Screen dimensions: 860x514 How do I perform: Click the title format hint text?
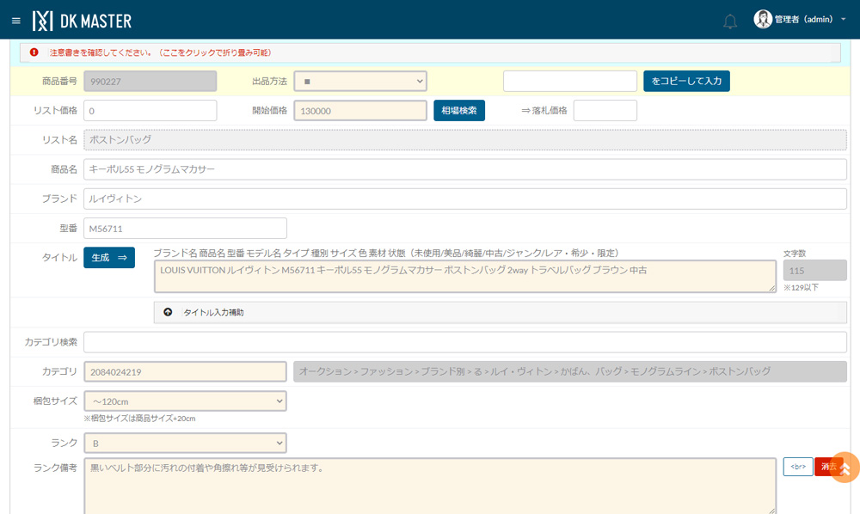(x=385, y=254)
